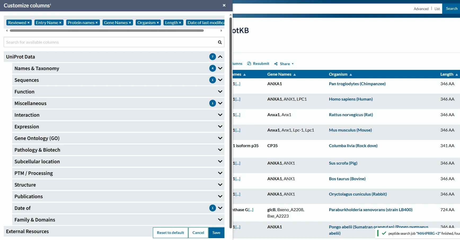This screenshot has width=460, height=240.
Task: Expand the Names & Taxonomy category
Action: click(220, 68)
